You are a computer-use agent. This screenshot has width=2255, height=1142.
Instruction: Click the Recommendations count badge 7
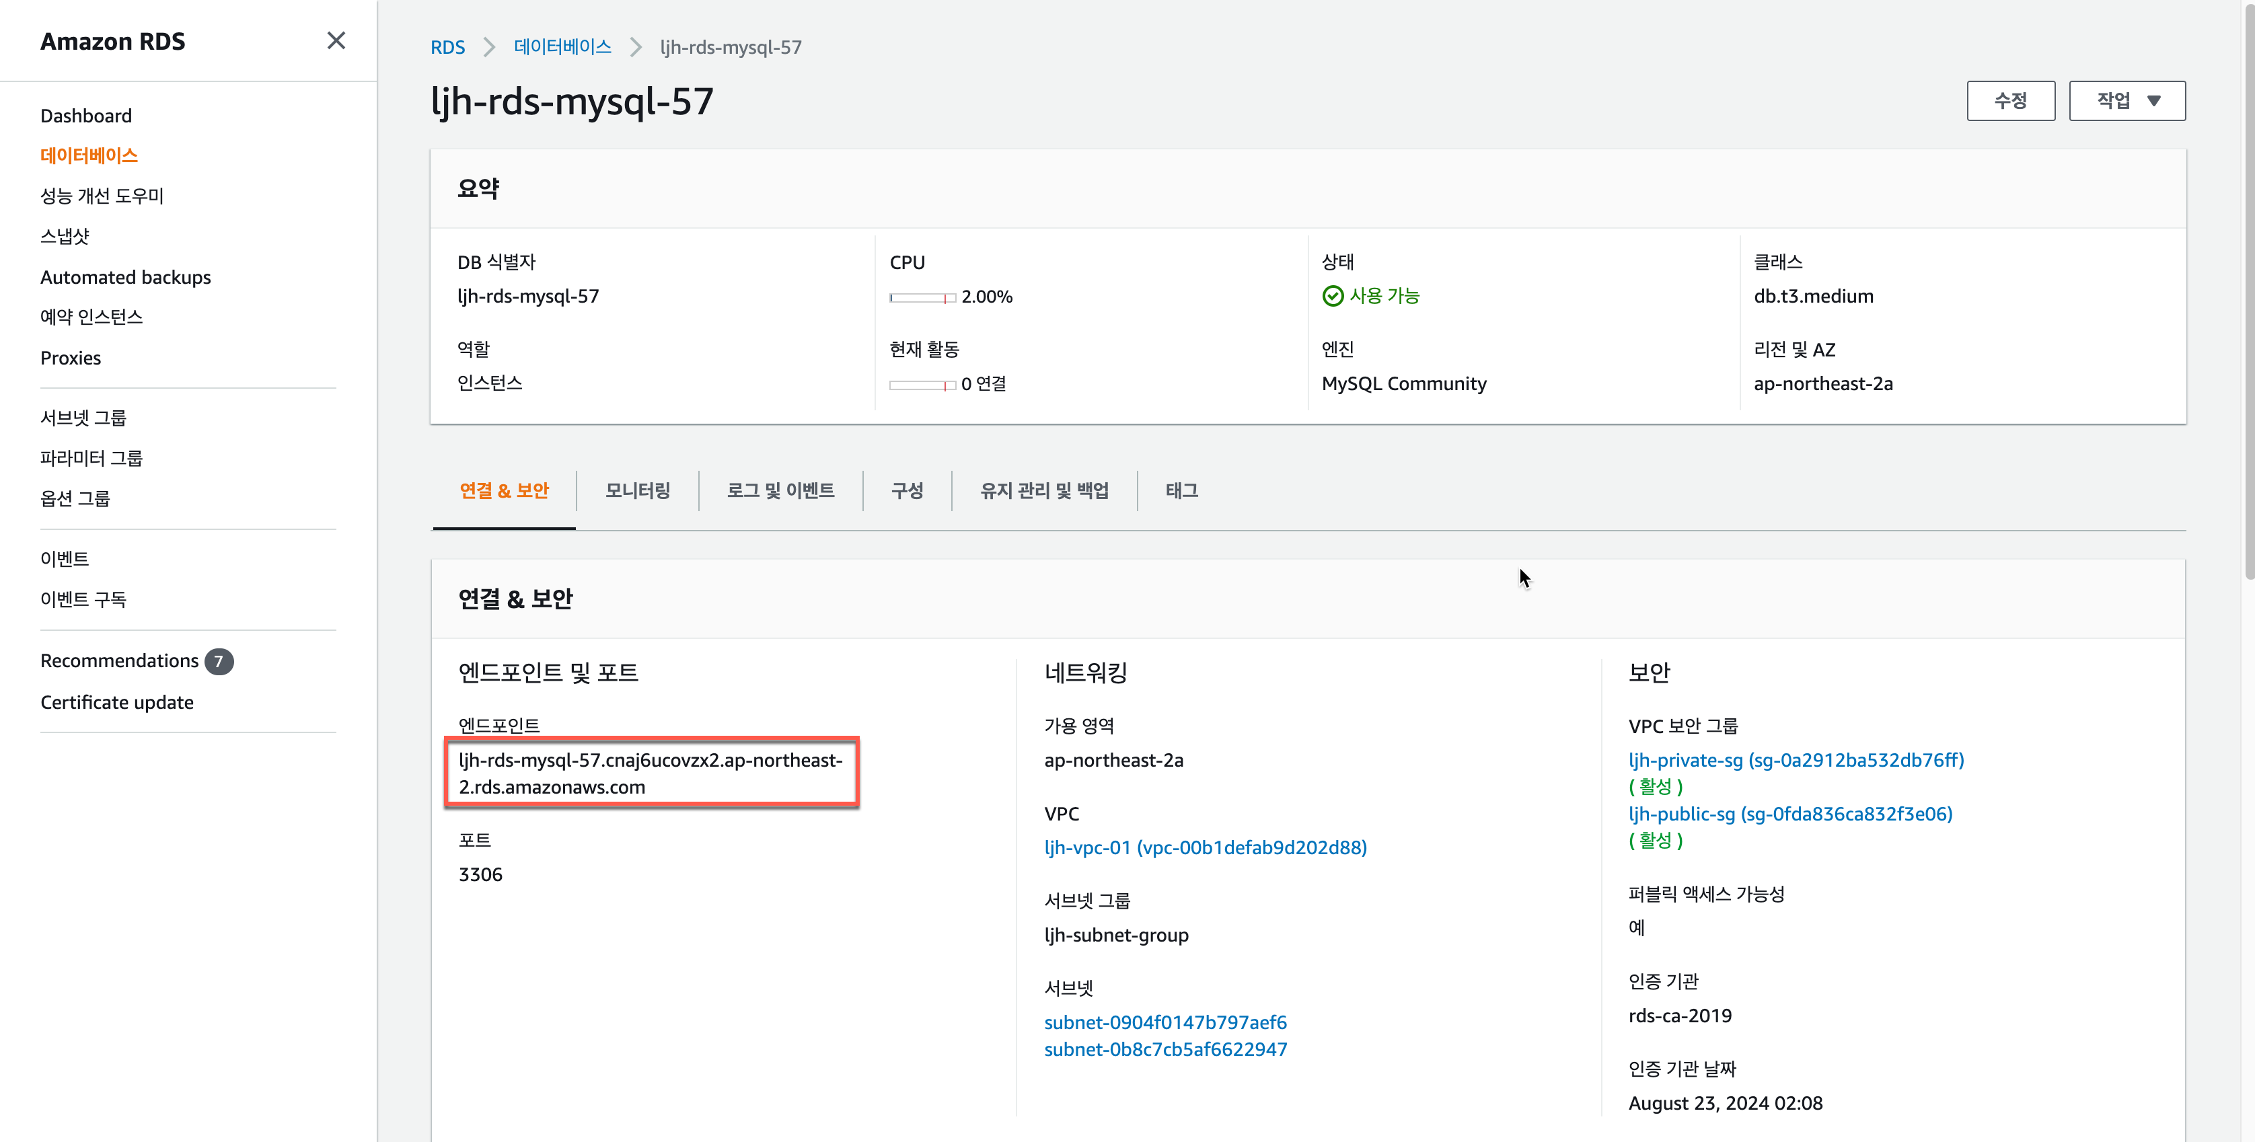[x=219, y=660]
